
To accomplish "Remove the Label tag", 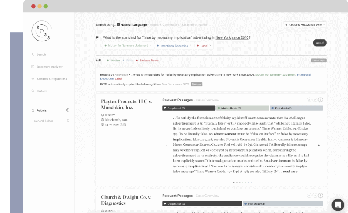I will coord(210,46).
